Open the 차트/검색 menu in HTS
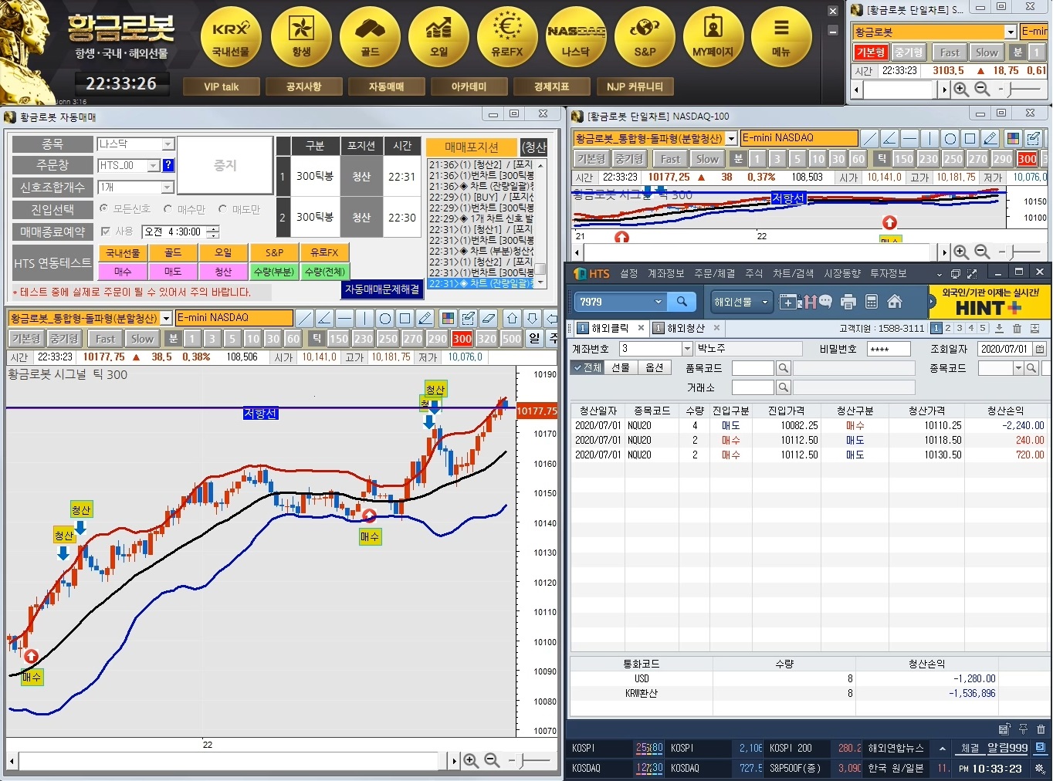 click(x=793, y=273)
